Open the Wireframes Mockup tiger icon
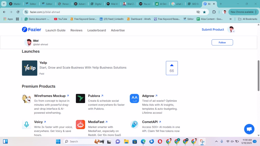The width and height of the screenshot is (260, 146). (26, 99)
